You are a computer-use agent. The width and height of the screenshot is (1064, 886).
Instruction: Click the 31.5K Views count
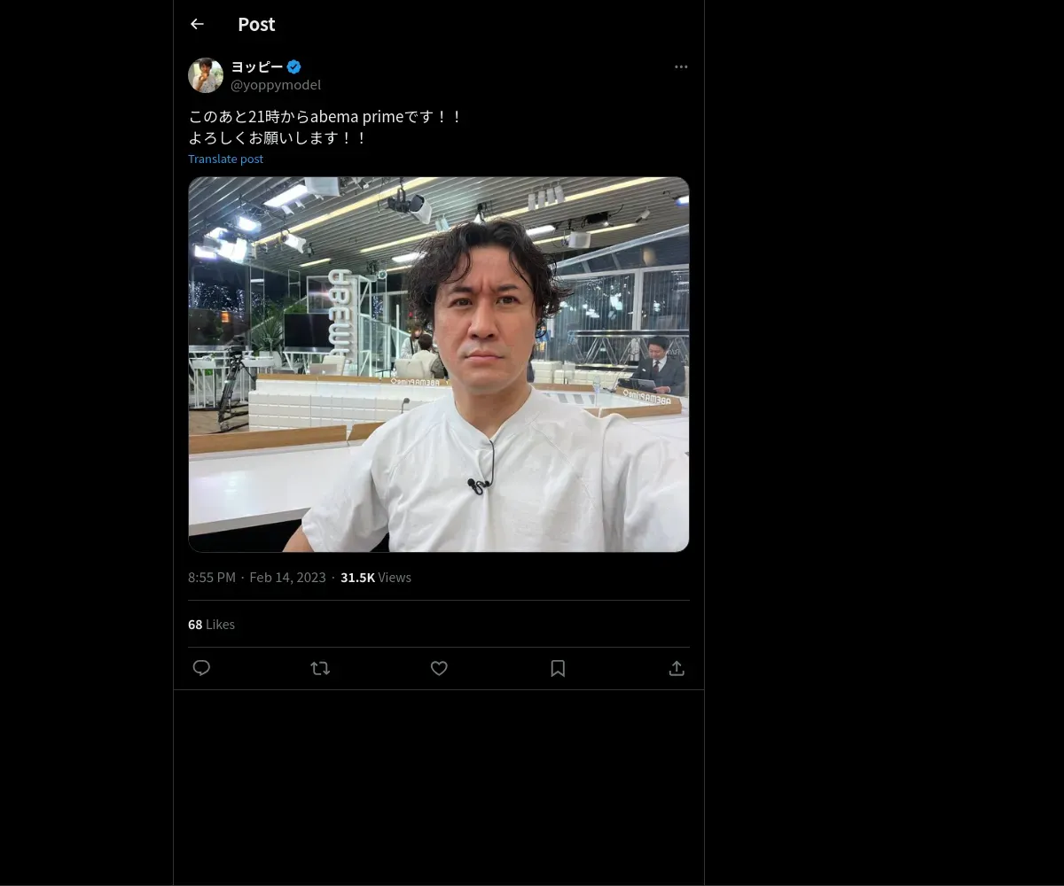tap(376, 577)
